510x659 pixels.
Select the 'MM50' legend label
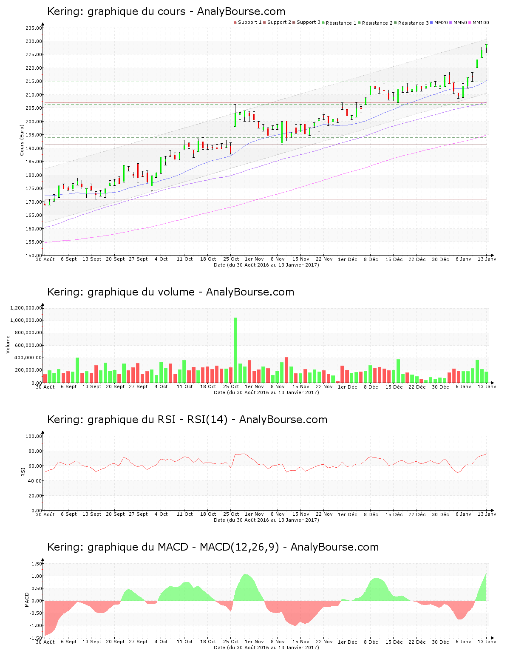460,23
